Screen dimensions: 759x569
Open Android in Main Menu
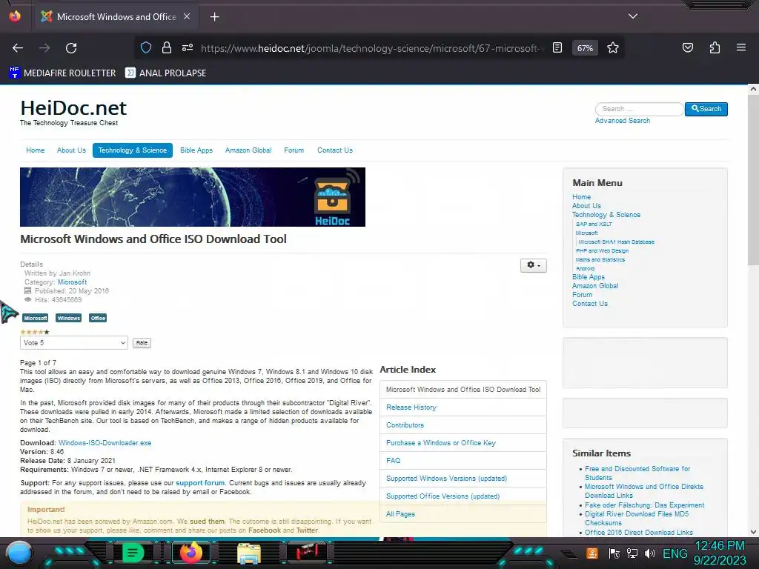tap(586, 268)
